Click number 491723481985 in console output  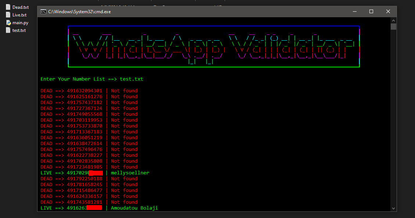tap(85, 167)
